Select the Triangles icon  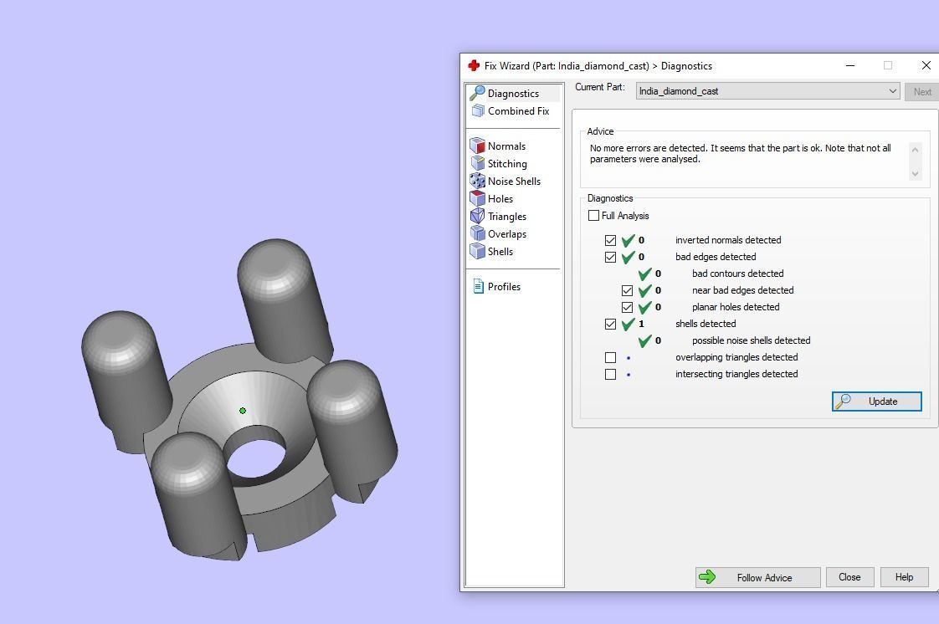[477, 216]
